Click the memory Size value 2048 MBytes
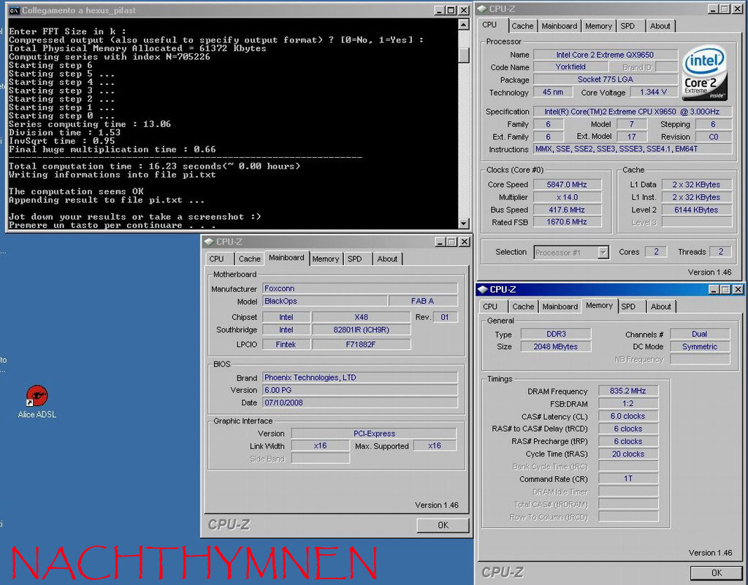This screenshot has height=585, width=748. (556, 347)
